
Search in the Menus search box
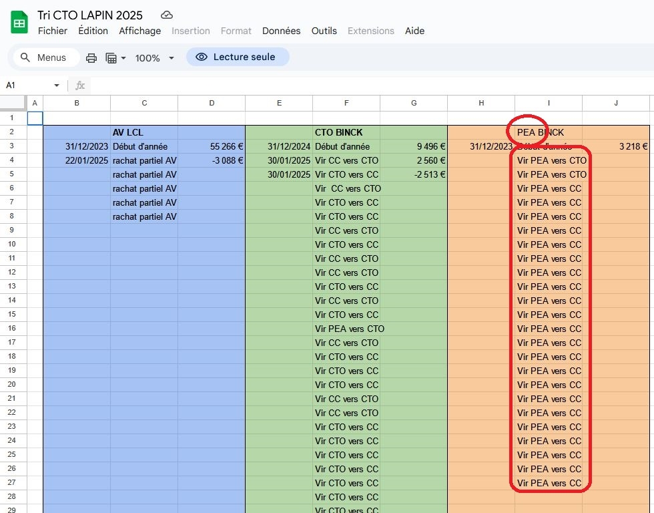pos(44,58)
